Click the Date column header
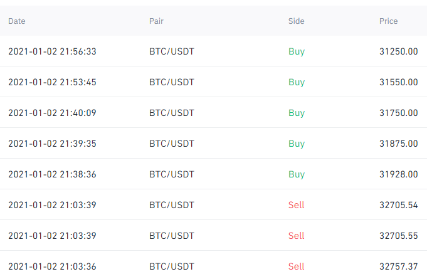 pyautogui.click(x=17, y=21)
